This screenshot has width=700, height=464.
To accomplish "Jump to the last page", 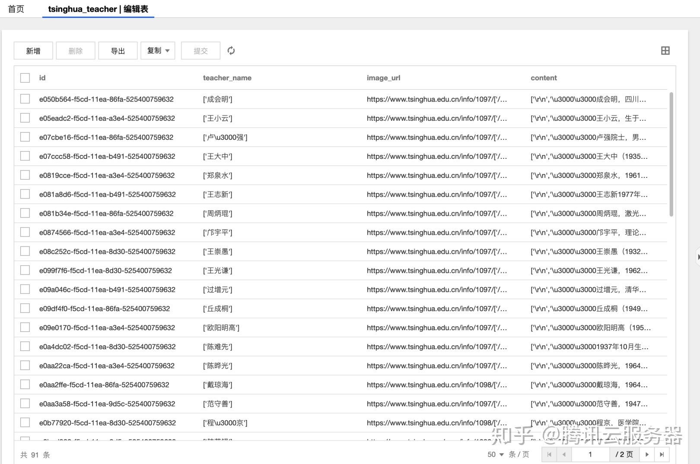I will point(662,455).
